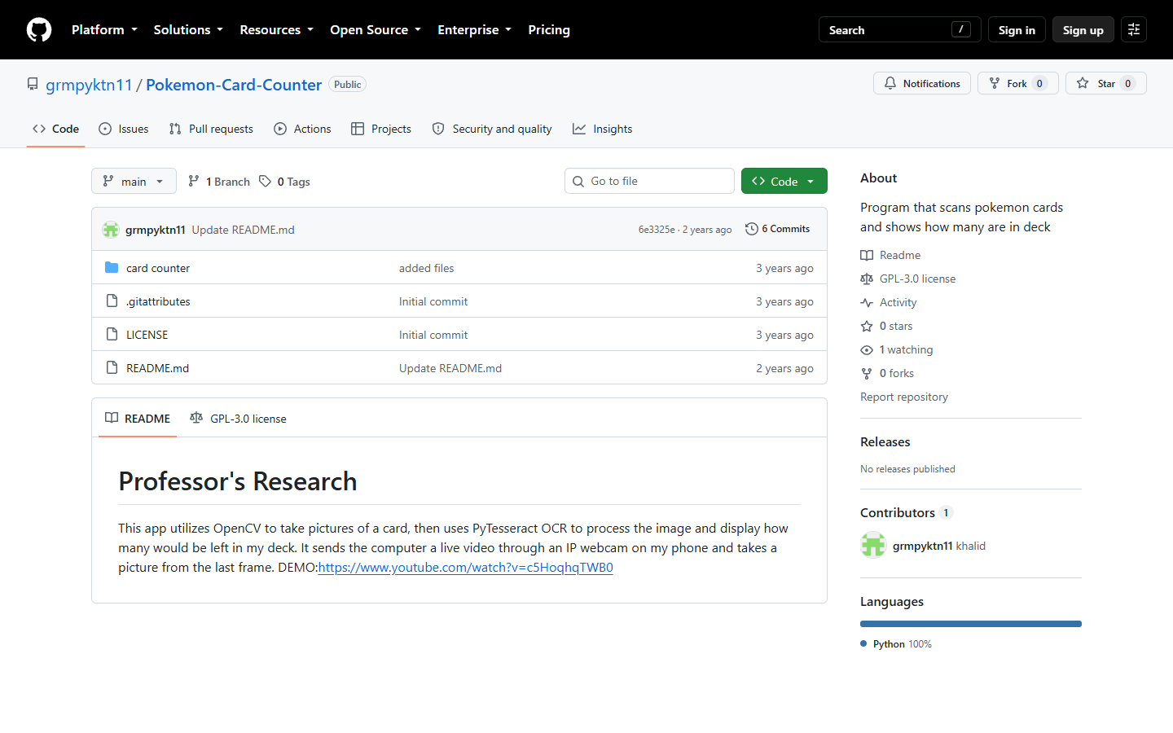Expand the Platform menu

[x=104, y=30]
